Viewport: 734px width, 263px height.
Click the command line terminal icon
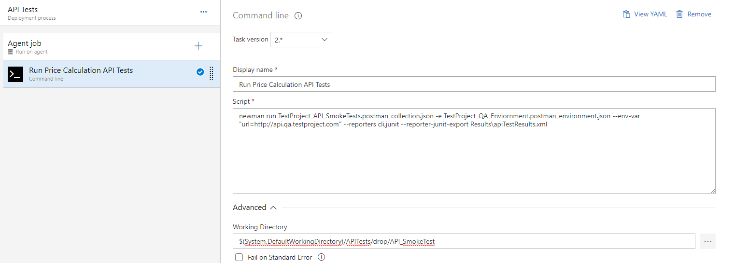[15, 74]
